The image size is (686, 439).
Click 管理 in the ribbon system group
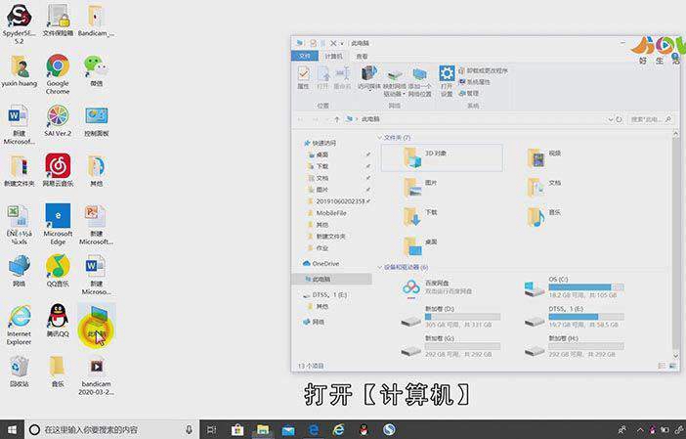click(468, 93)
